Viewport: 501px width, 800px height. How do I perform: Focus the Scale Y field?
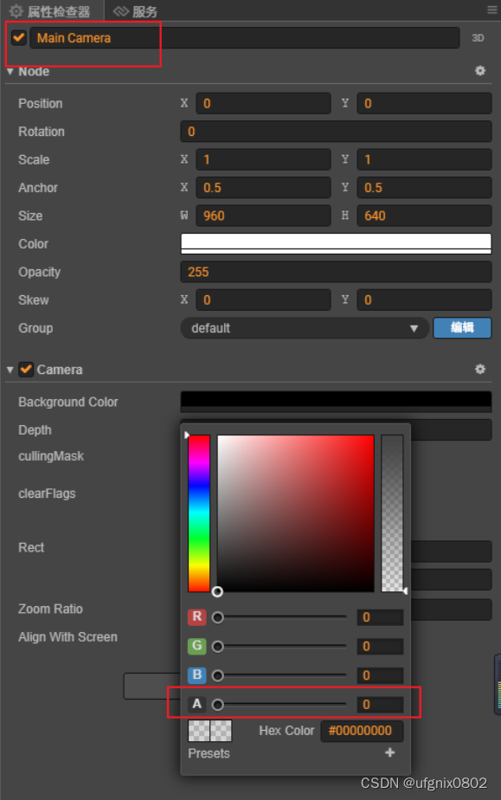click(424, 159)
